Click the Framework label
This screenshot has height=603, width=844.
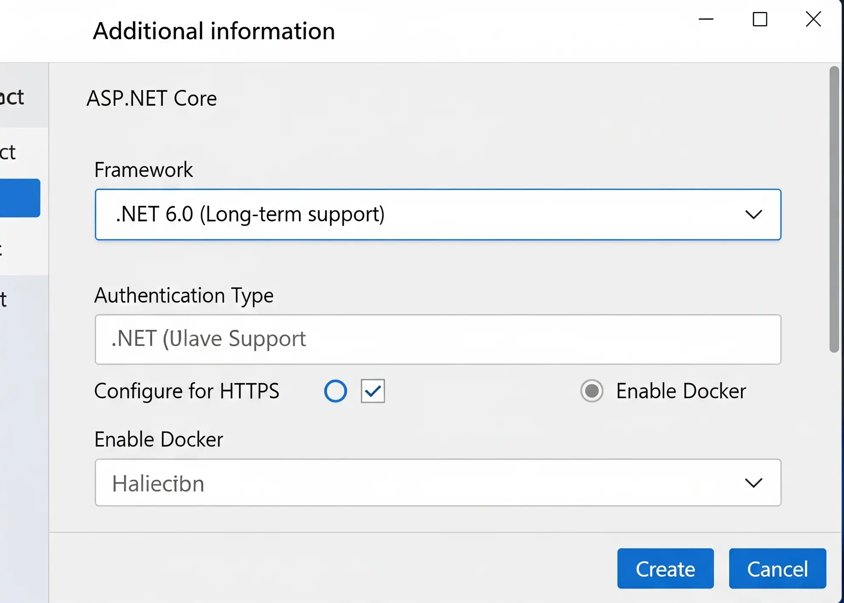coord(144,170)
